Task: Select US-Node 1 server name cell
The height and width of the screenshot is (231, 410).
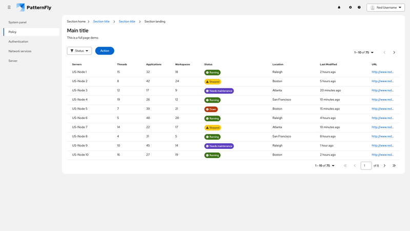Action: [79, 72]
